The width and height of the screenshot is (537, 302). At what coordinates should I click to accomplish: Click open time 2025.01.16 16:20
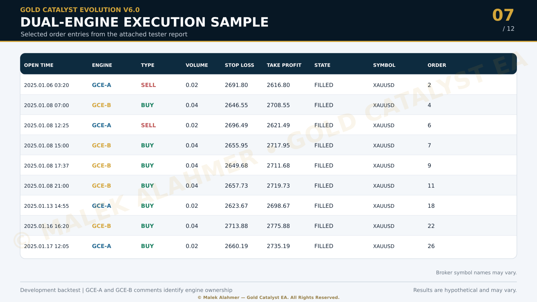46,226
